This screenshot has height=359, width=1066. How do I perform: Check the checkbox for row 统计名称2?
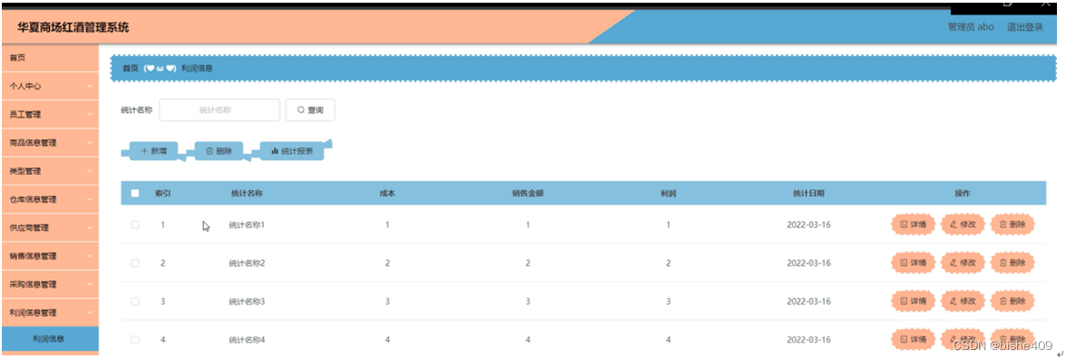(135, 263)
